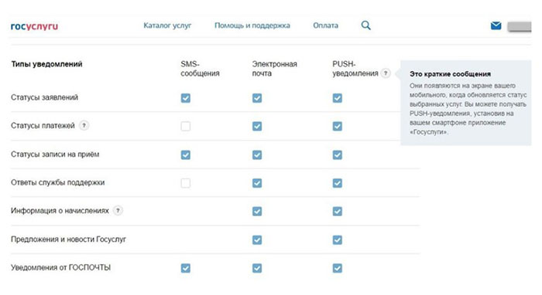542x295 pixels.
Task: Disable PUSH for Статусы записи на приём
Action: coord(338,155)
